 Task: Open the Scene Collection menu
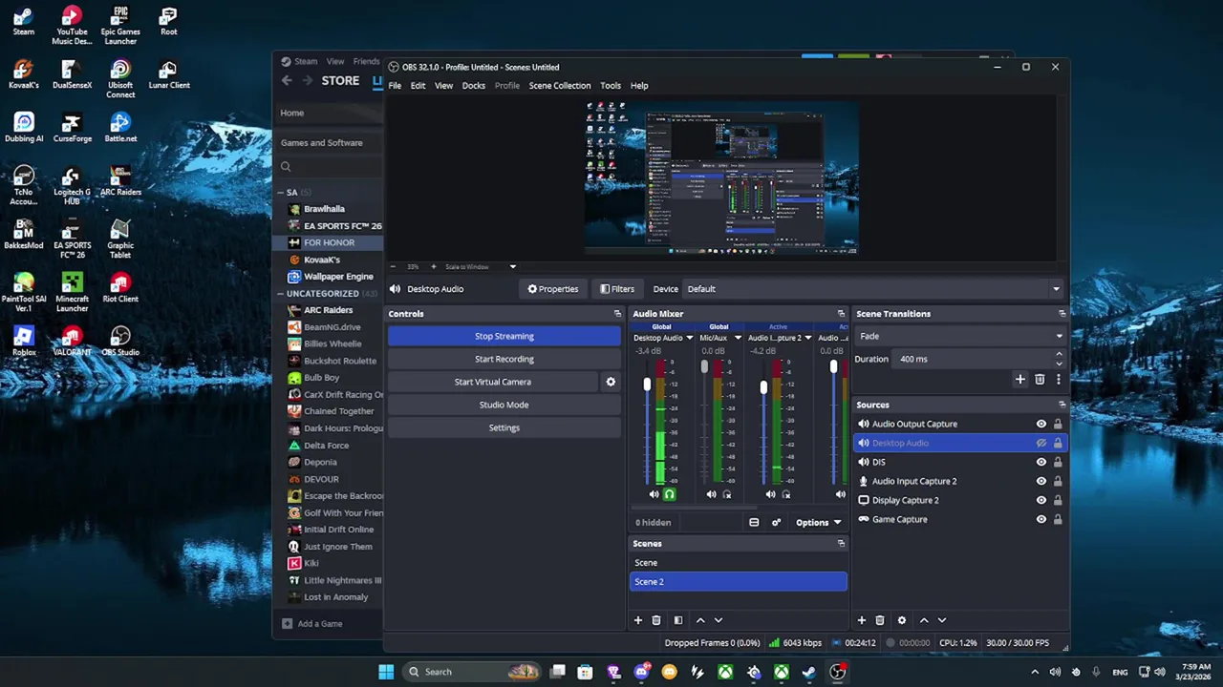[x=560, y=86]
